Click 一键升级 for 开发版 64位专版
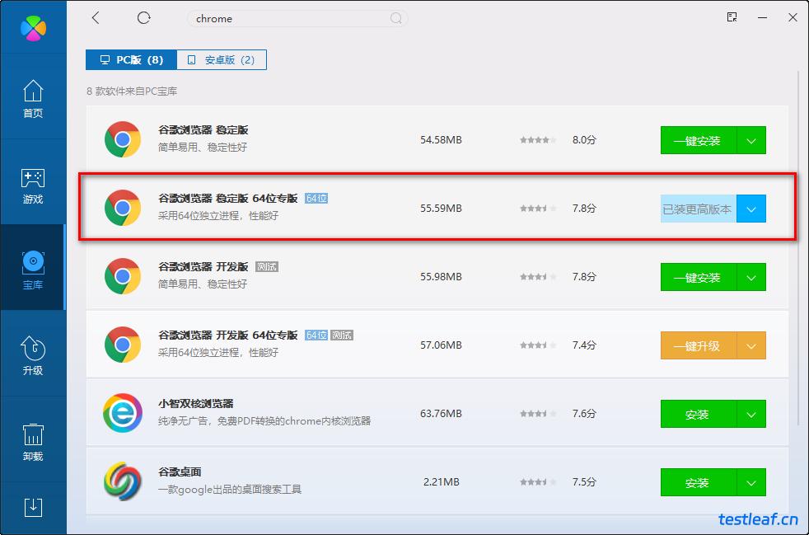Viewport: 809px width, 535px height. [698, 346]
